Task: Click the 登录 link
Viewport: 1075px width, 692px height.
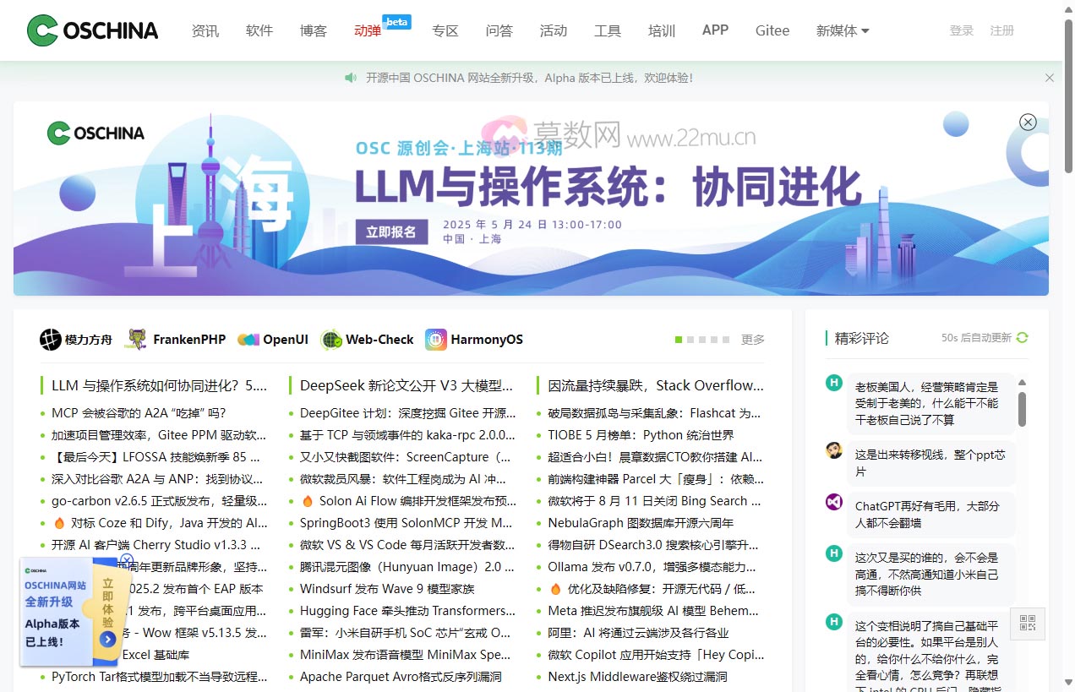Action: tap(961, 30)
